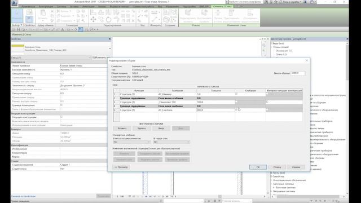This screenshot has height=203, width=361.
Task: Select the Modify tool in ribbon
Action: tap(17, 15)
